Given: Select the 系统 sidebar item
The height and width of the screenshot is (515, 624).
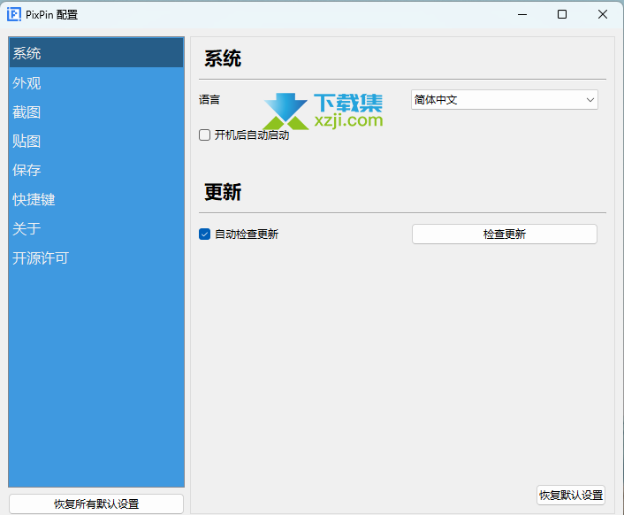Looking at the screenshot, I should [x=96, y=53].
